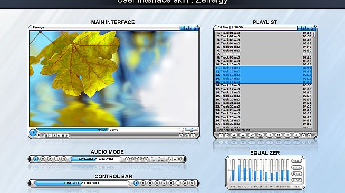Click the blue Play button in Control Bar
Viewport: 345px width, 193px height.
(136, 183)
